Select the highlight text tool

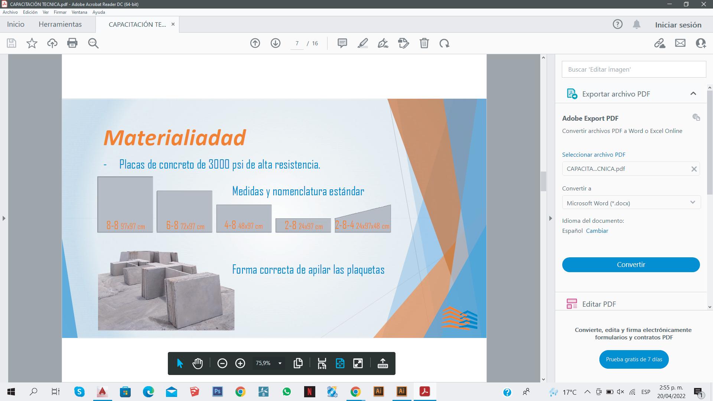(362, 43)
